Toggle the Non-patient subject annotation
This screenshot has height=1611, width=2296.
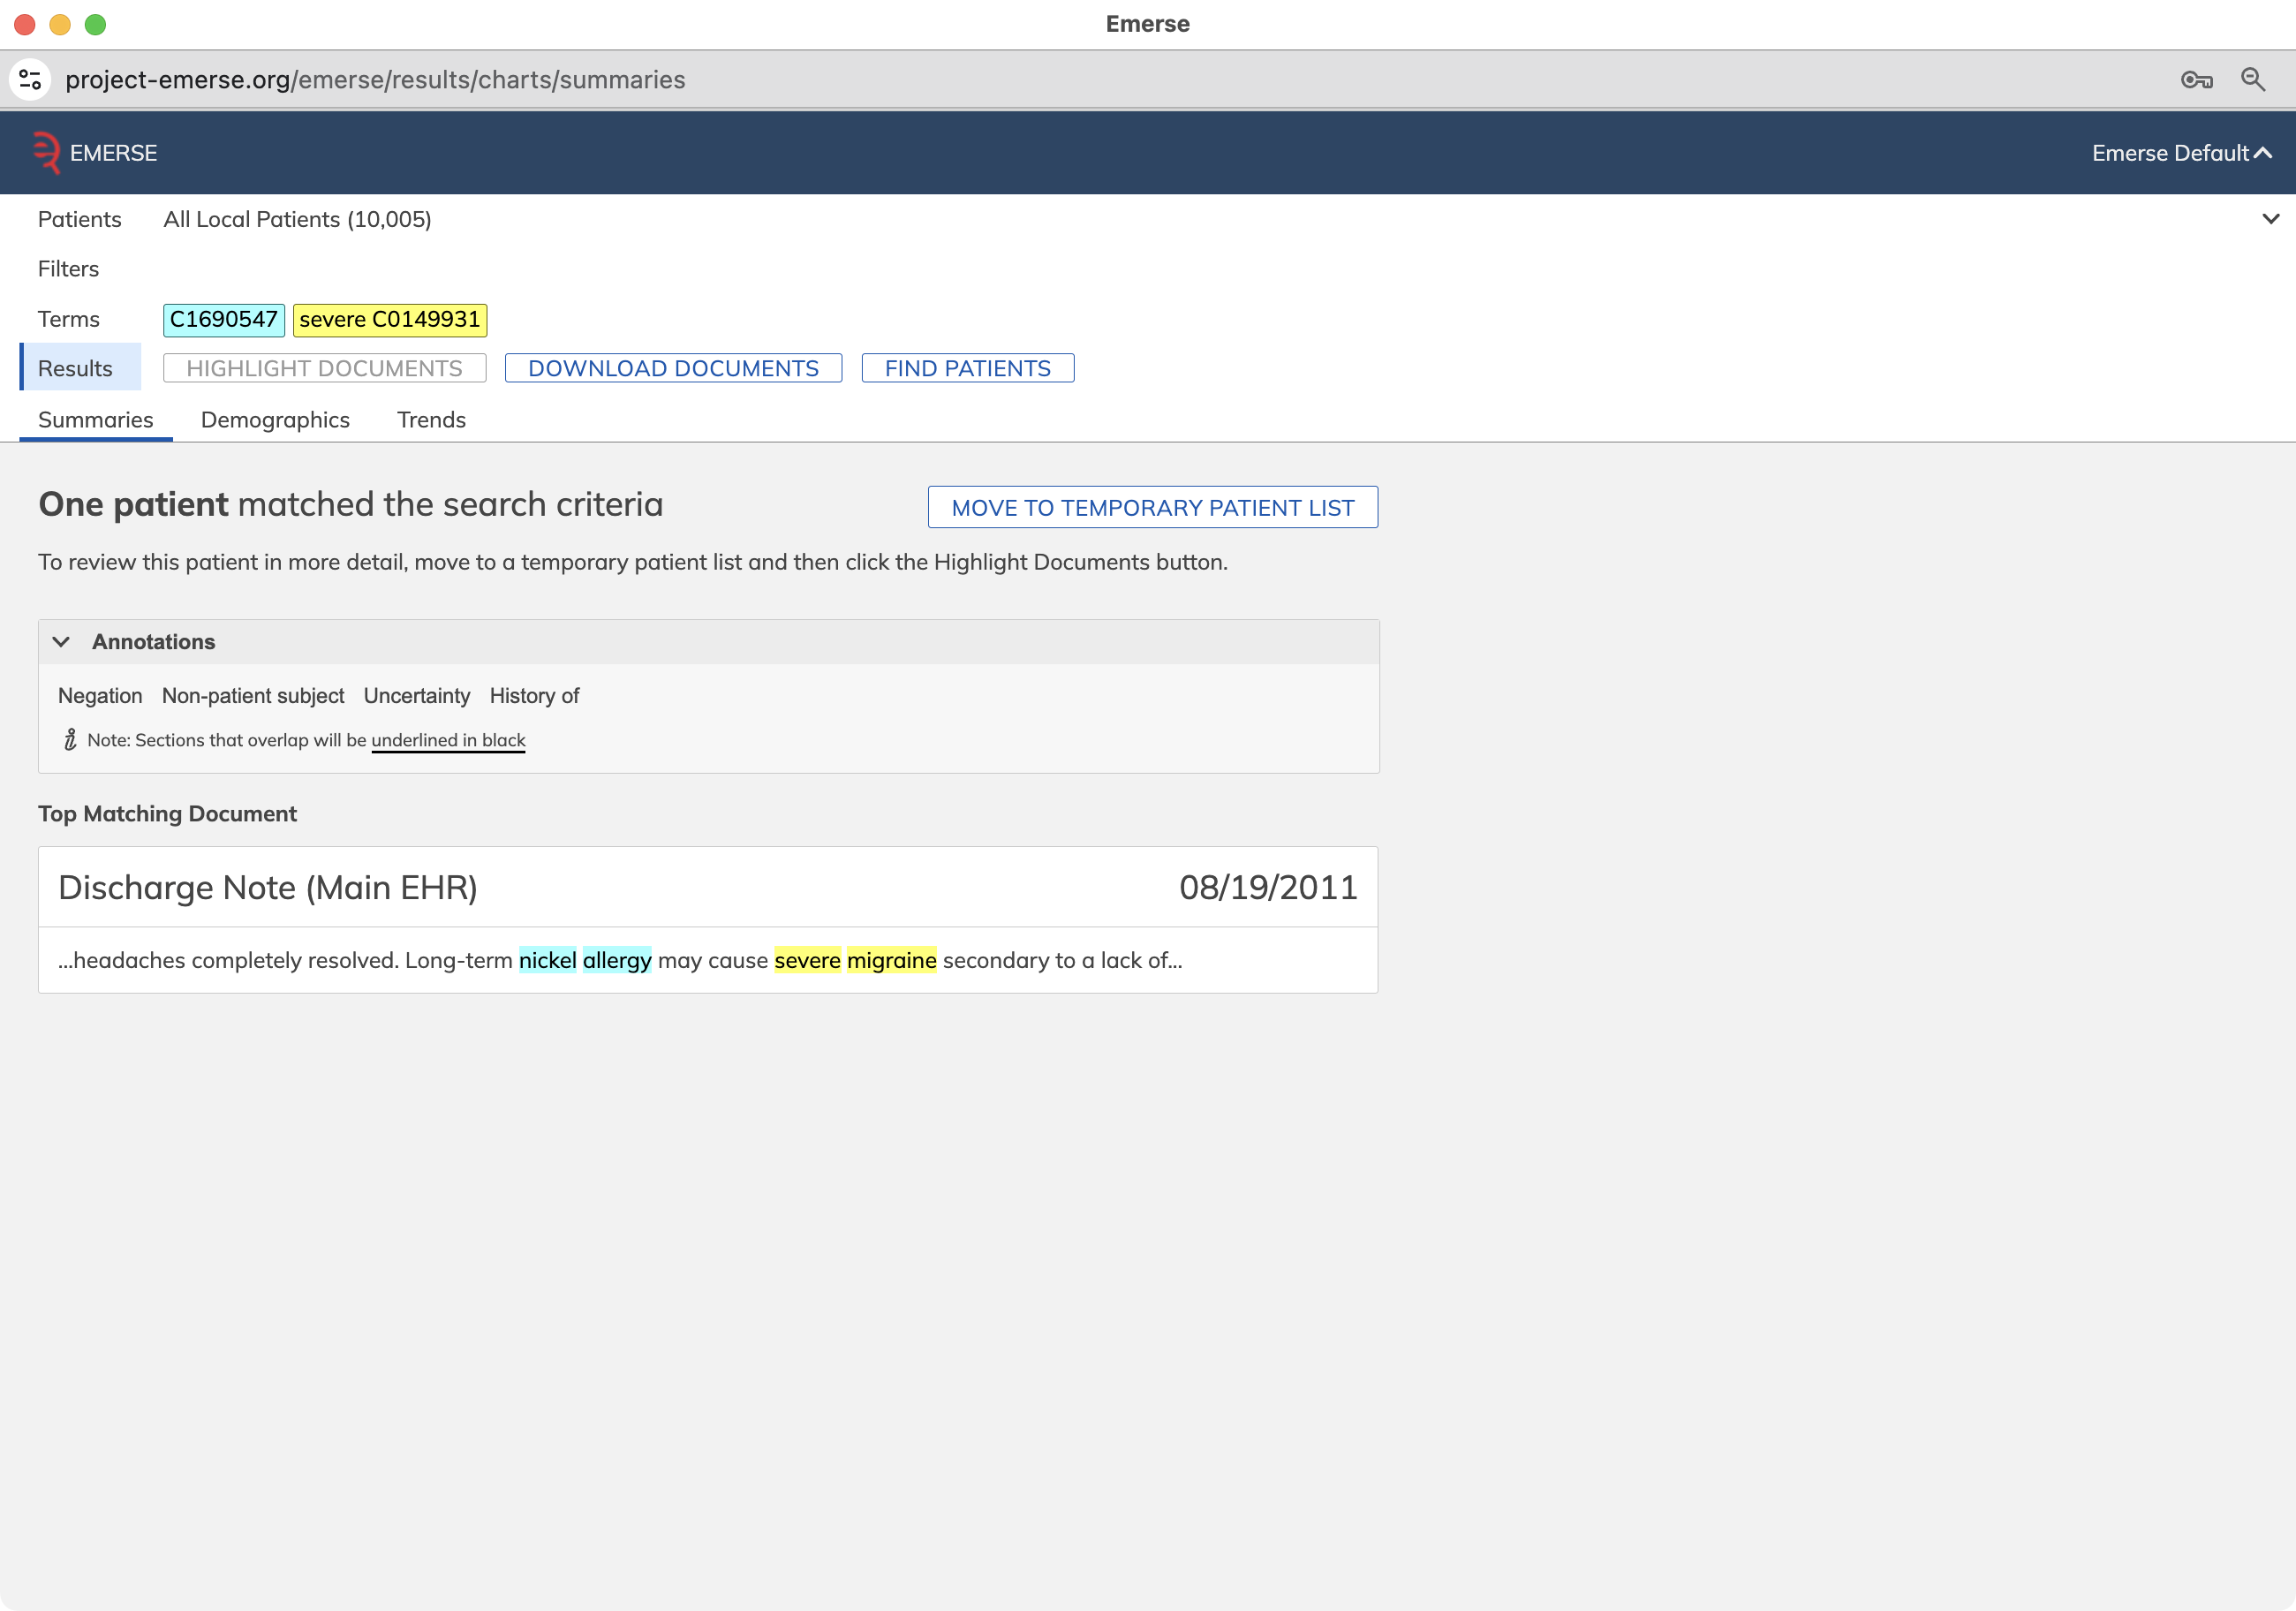(x=253, y=696)
